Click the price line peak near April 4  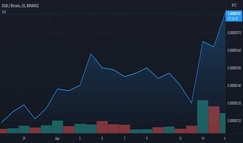tap(91, 54)
